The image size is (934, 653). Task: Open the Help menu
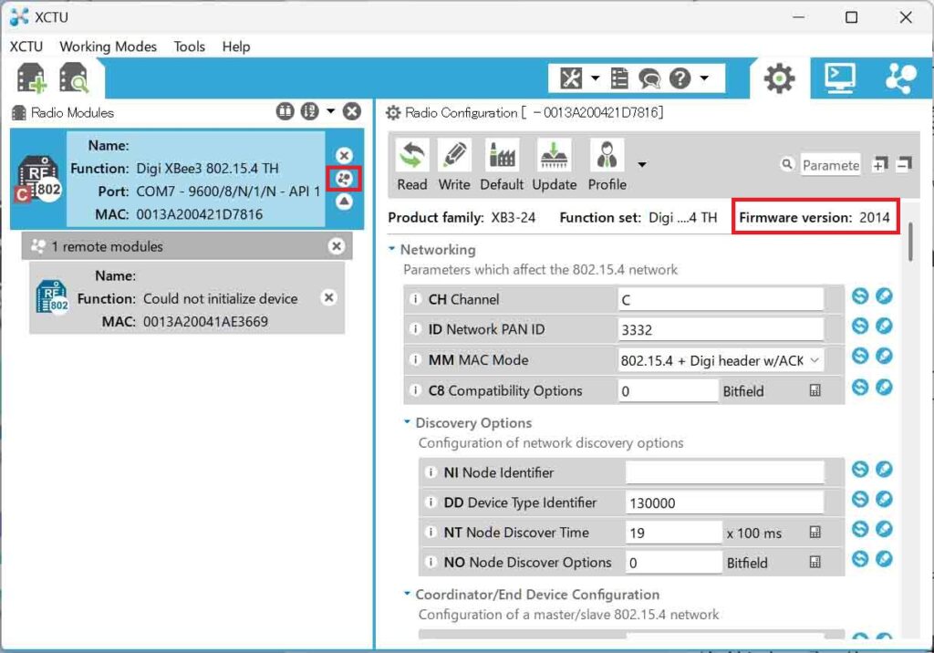(x=236, y=47)
